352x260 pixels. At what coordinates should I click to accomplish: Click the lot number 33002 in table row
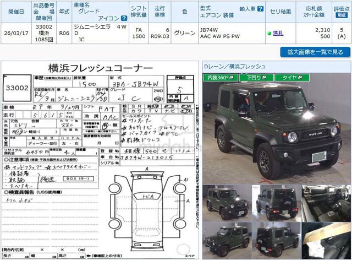click(x=44, y=27)
